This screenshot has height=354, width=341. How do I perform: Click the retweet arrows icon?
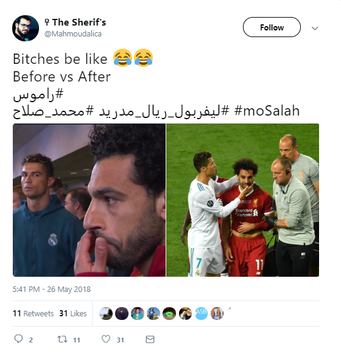(62, 339)
